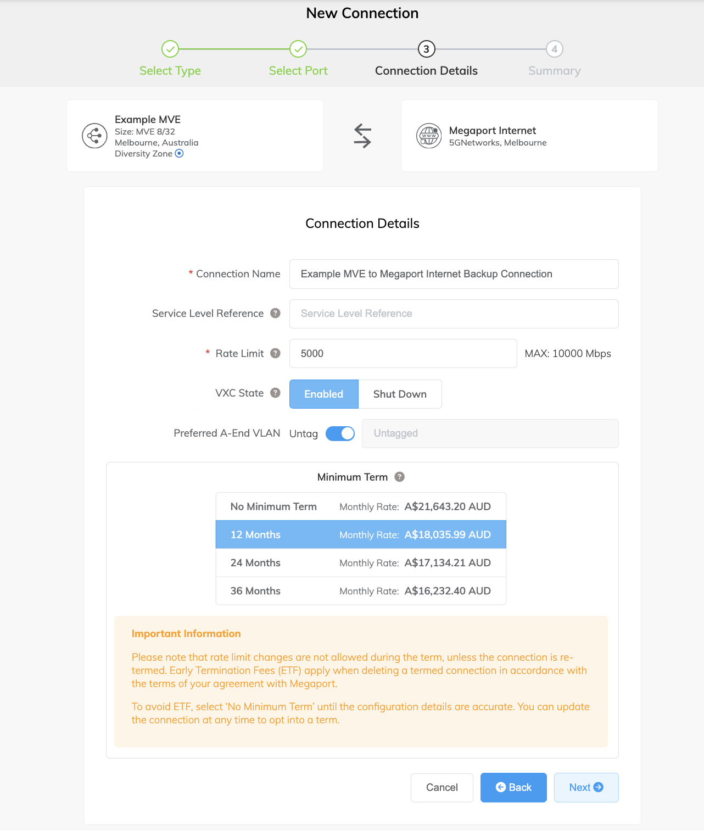This screenshot has width=704, height=831.
Task: Open the Minimum Term help icon
Action: click(400, 477)
